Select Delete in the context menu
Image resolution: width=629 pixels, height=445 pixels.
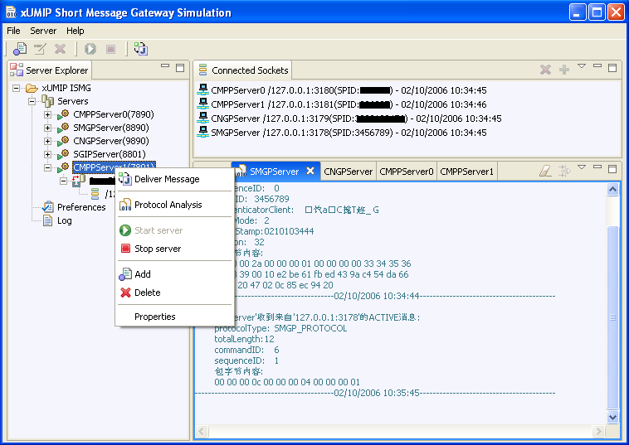[x=174, y=293]
